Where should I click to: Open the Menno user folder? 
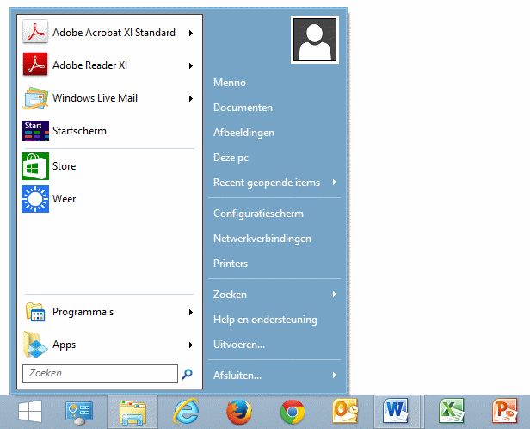[x=230, y=83]
